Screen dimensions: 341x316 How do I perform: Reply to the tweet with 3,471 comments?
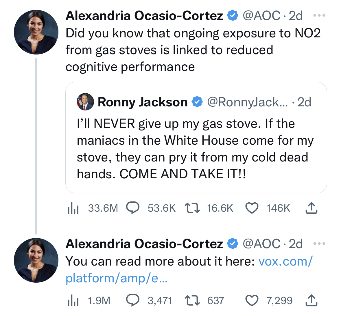[x=133, y=301]
